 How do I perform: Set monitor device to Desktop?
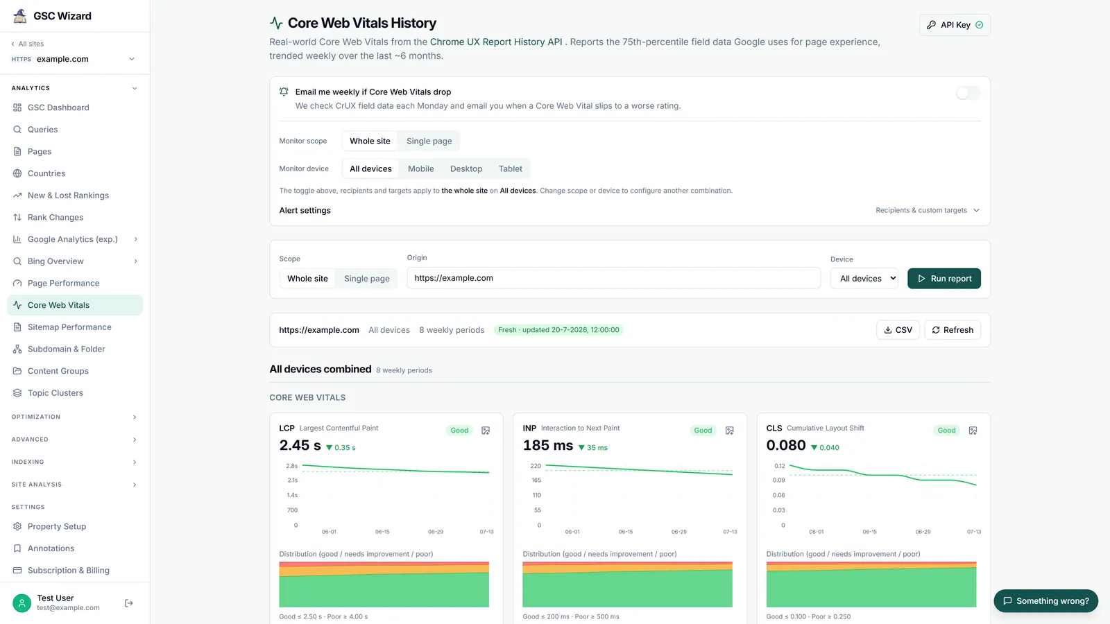point(466,168)
